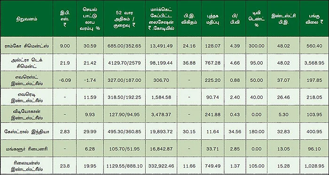Click the profit margin value 9.93
The image size is (329, 175).
[x=90, y=114]
